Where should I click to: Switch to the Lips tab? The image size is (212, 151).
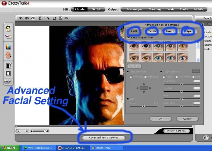click(x=188, y=31)
